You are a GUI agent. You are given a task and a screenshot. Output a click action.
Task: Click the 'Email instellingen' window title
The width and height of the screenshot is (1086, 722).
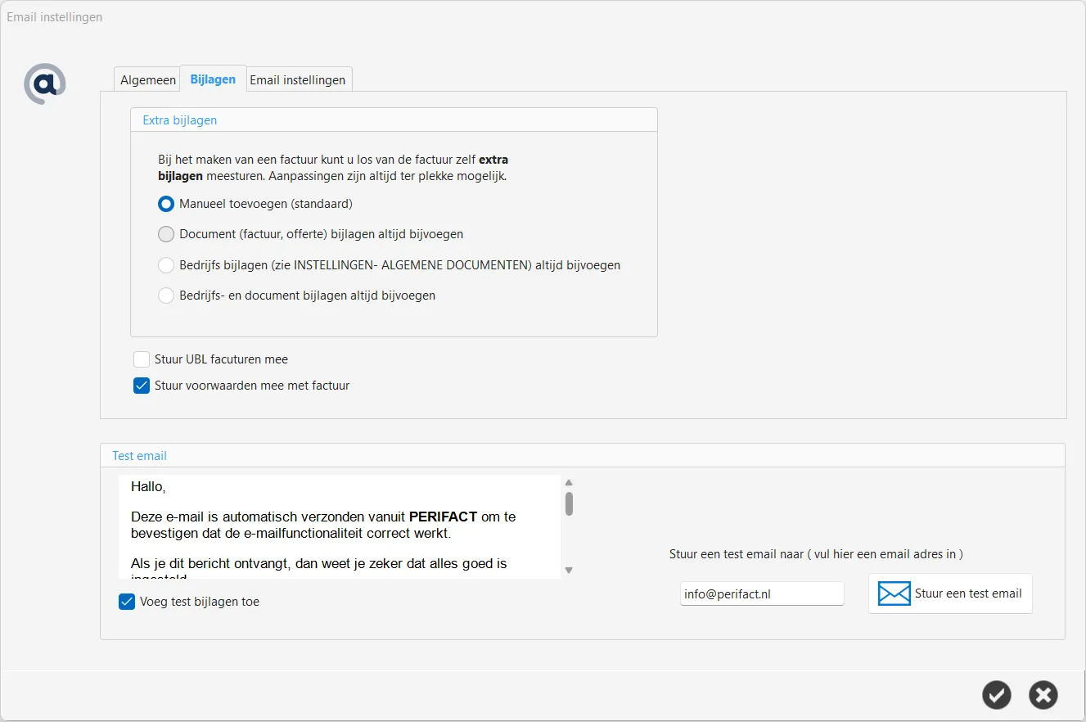coord(55,16)
